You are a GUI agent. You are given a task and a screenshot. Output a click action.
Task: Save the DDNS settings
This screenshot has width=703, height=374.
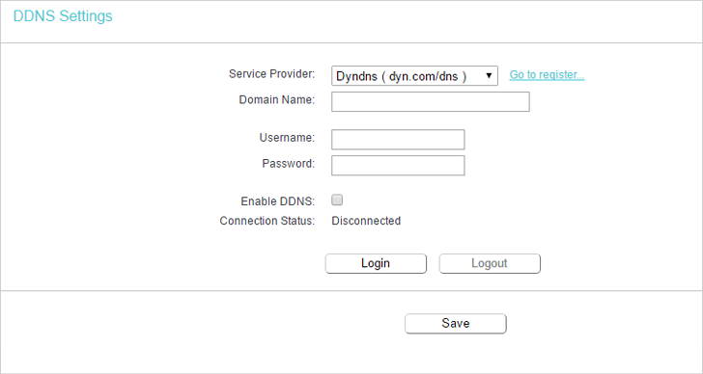click(x=456, y=324)
